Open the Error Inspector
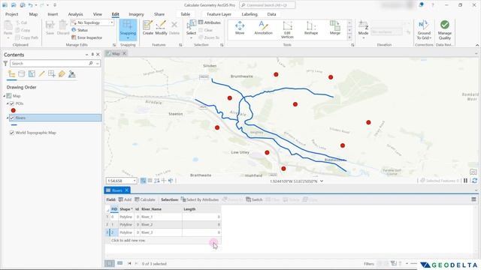Viewport: 481px width, 270px height. point(87,37)
